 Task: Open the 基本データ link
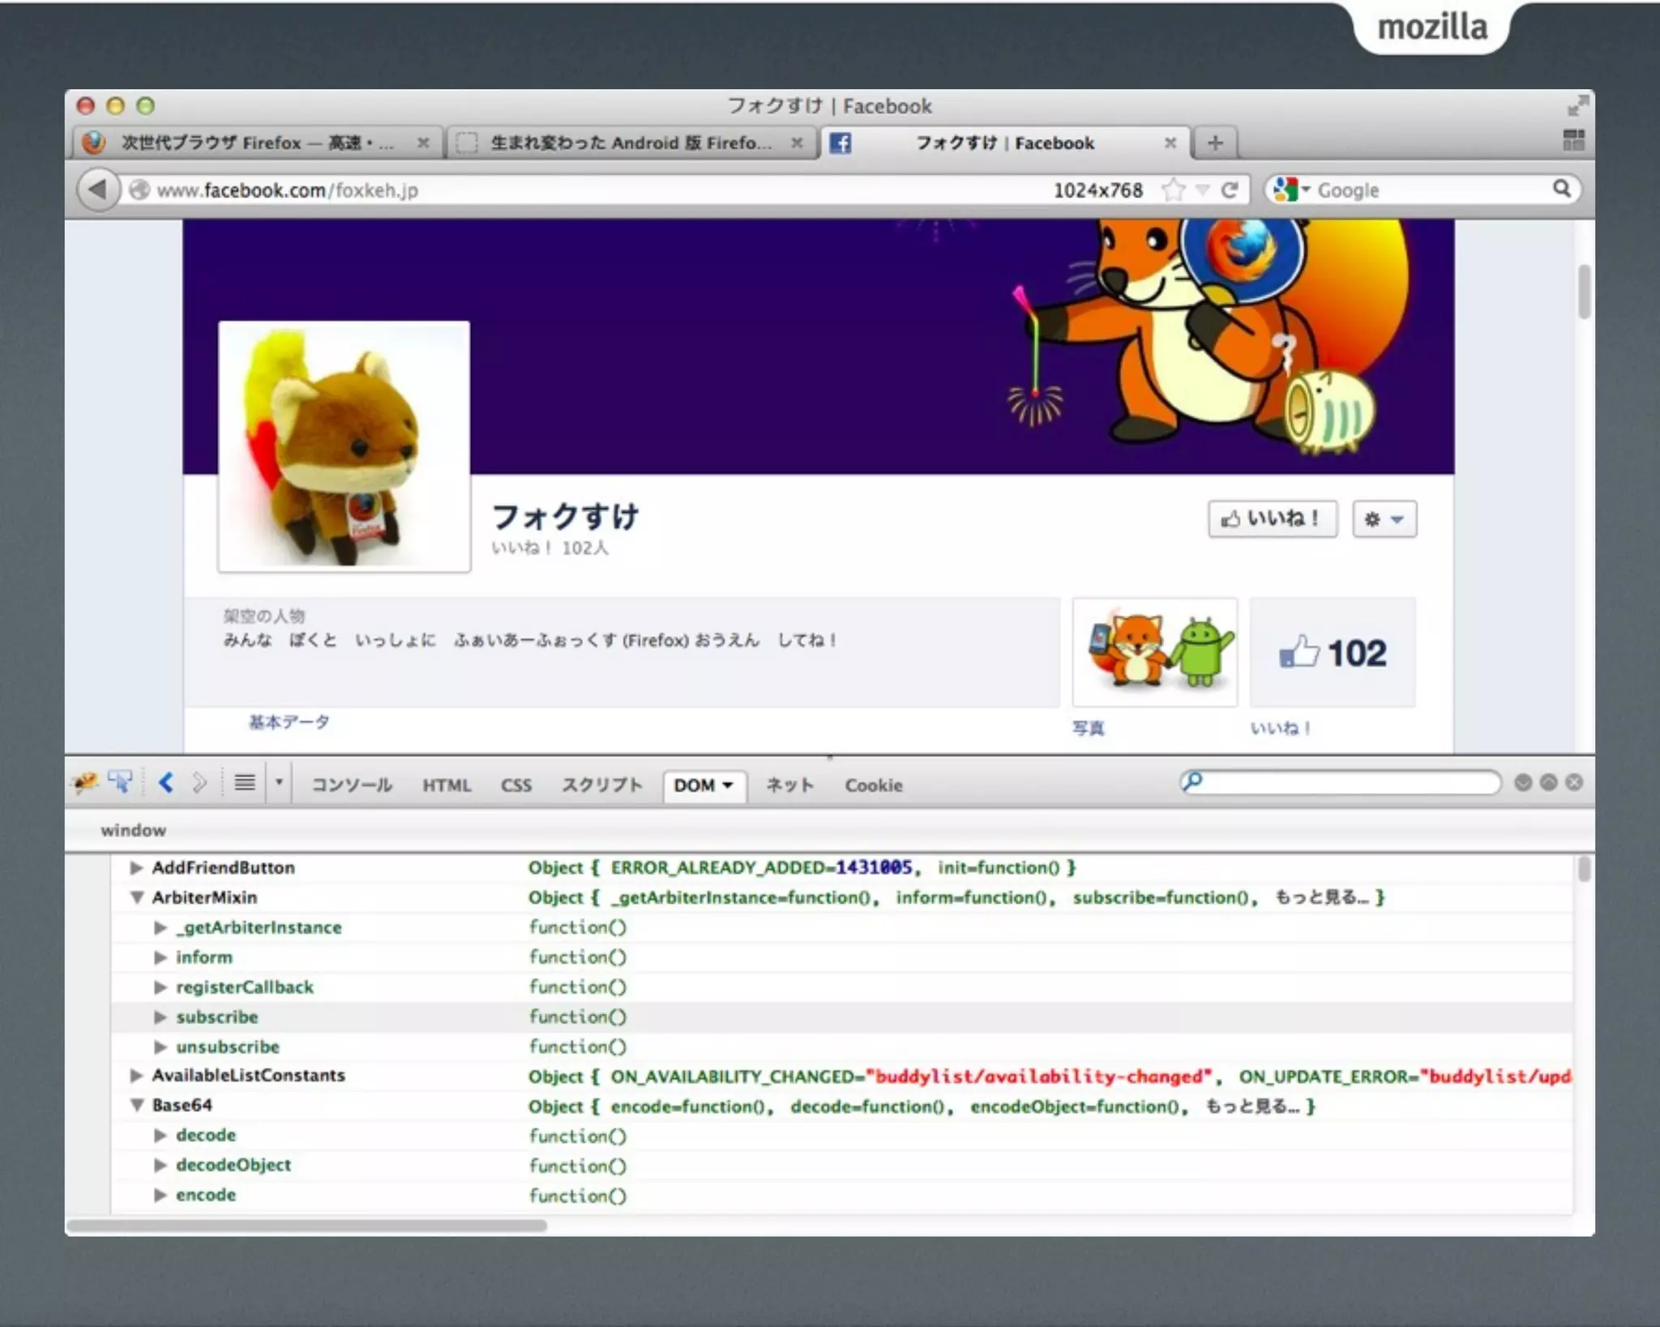pos(289,722)
